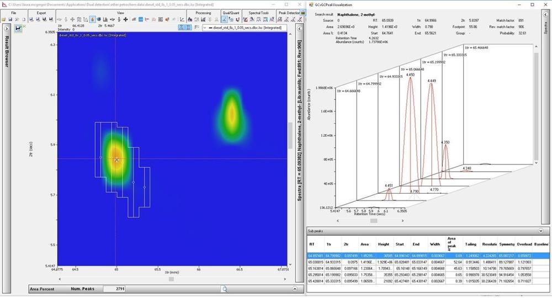Toggle the flag icon beside the file dropdown
Image resolution: width=552 pixels, height=298 pixels.
[196, 27]
